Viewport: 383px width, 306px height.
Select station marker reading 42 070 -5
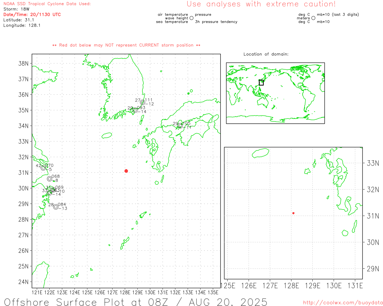tap(43, 168)
